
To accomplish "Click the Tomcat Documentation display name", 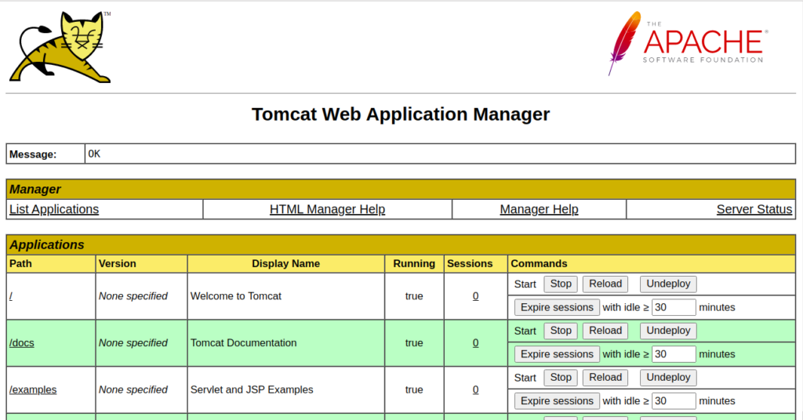I will 243,342.
